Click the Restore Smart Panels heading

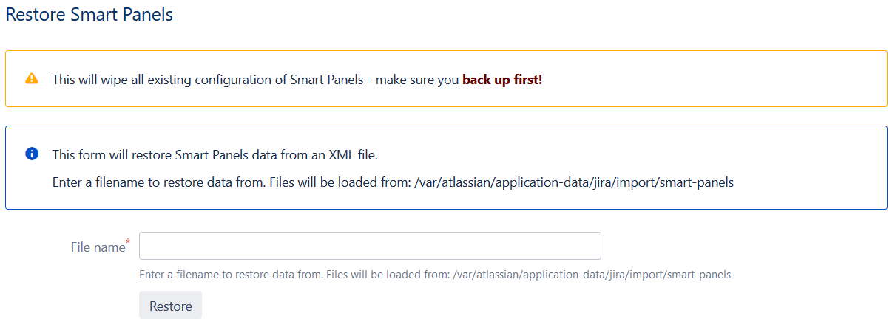click(x=89, y=14)
